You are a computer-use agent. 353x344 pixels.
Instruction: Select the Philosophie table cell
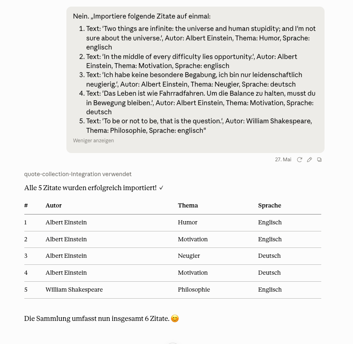pos(194,290)
